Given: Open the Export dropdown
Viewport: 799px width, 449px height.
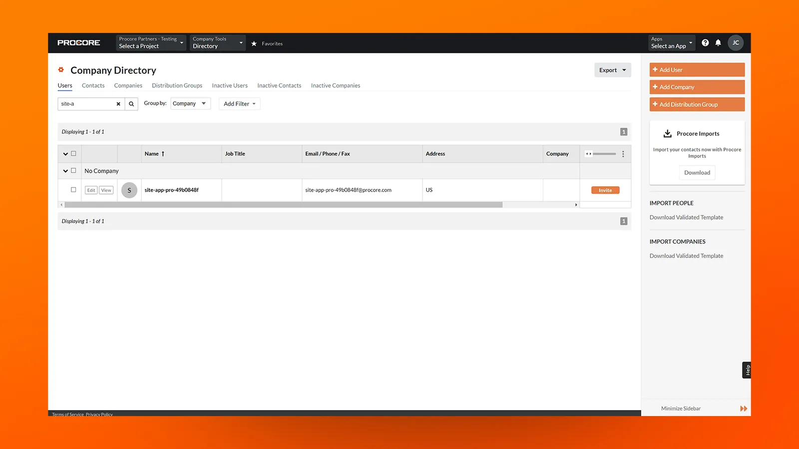Looking at the screenshot, I should click(613, 70).
